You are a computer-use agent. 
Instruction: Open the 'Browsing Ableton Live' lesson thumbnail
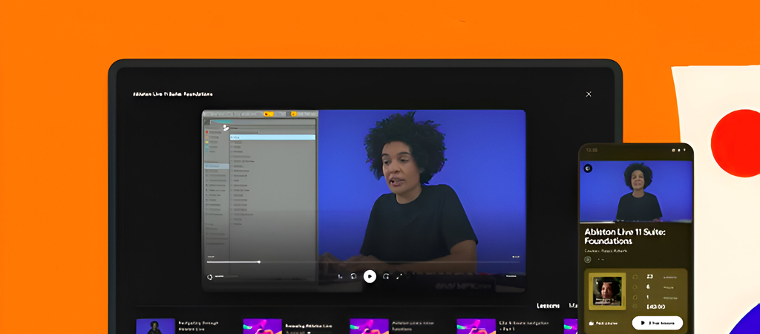point(262,327)
